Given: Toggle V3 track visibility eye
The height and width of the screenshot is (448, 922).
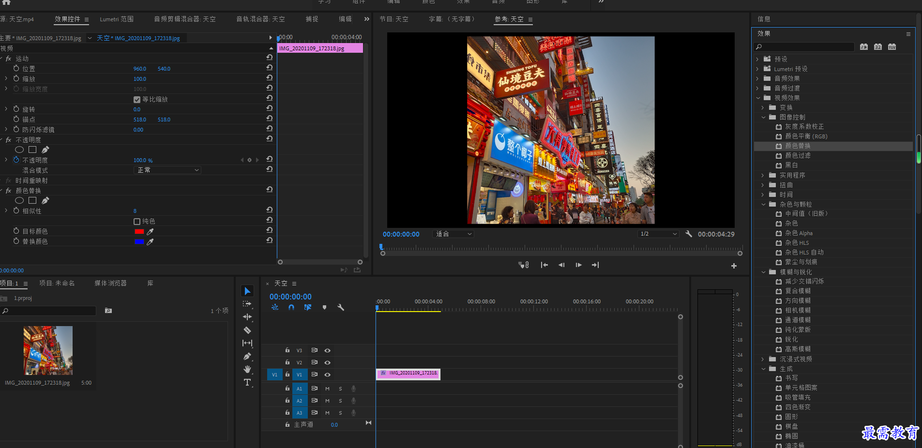Looking at the screenshot, I should pyautogui.click(x=327, y=350).
